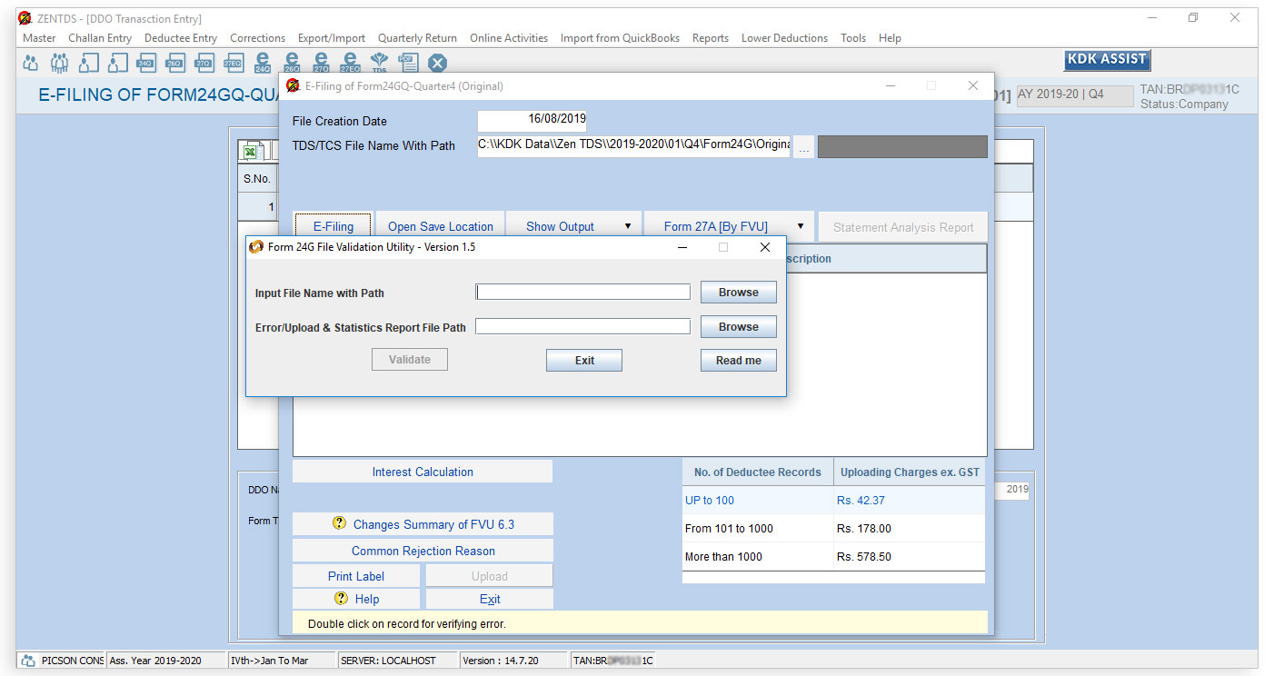Click the two-person icon in the main toolbar

(31, 63)
